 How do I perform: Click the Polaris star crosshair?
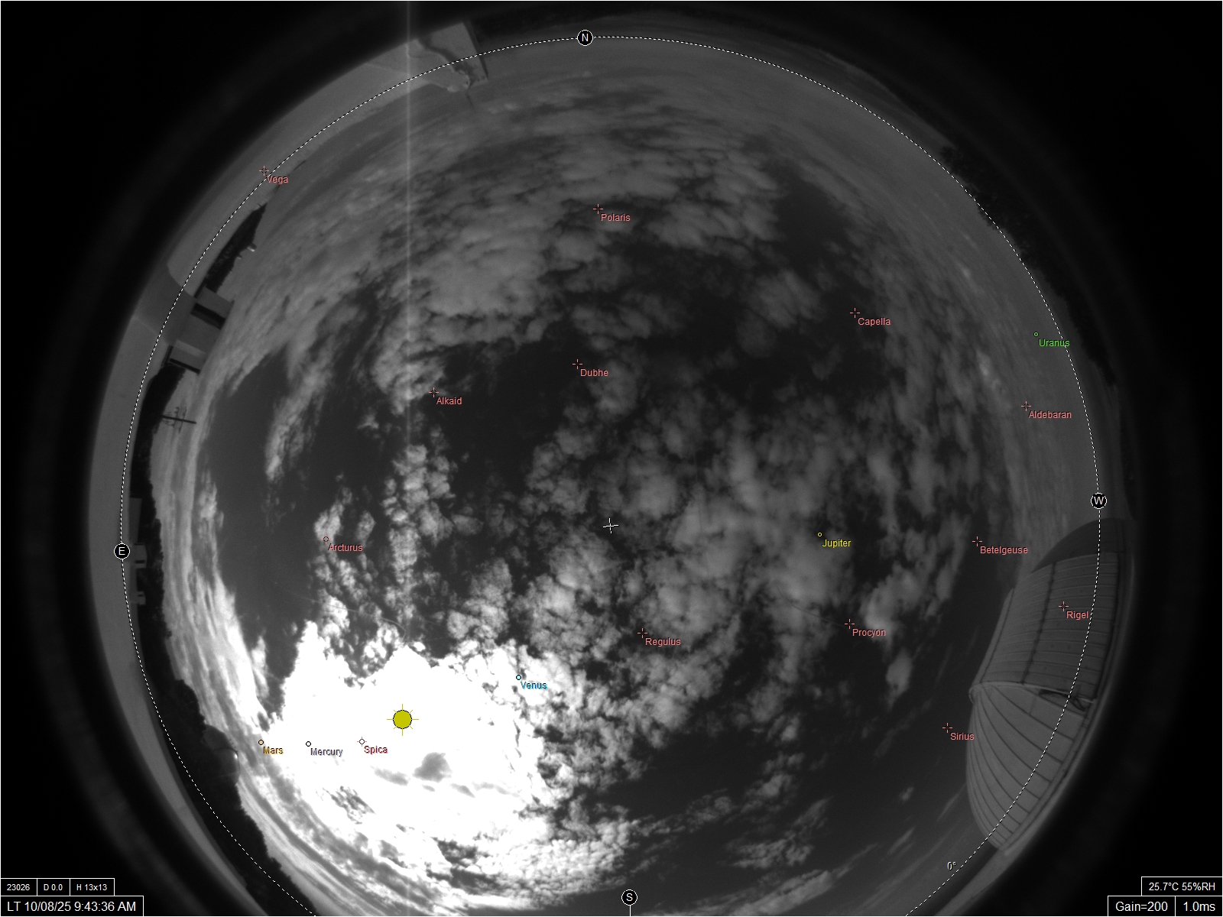click(x=598, y=208)
